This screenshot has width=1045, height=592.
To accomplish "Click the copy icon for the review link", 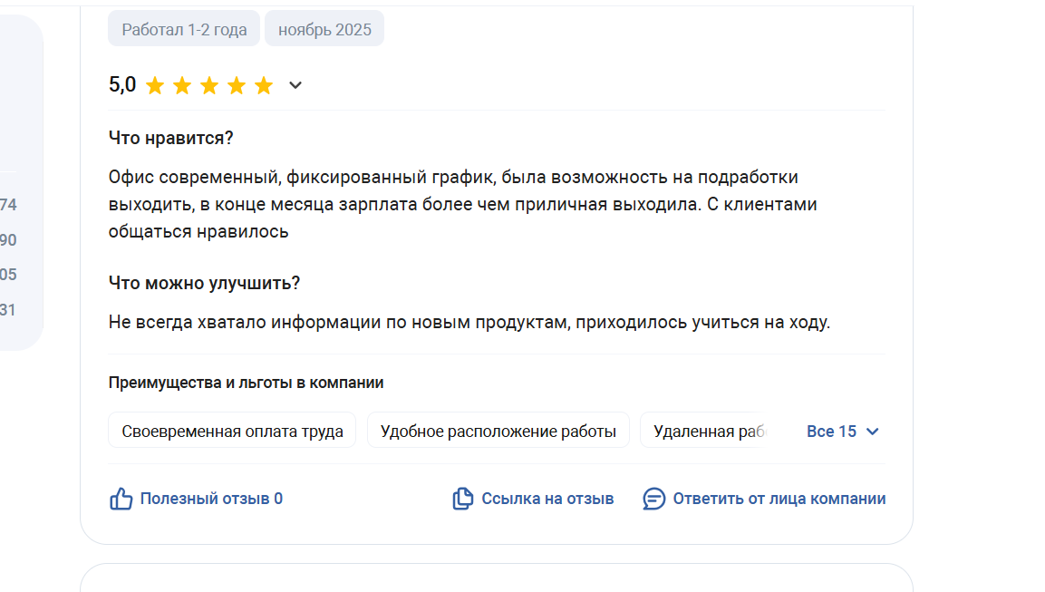I will point(462,499).
